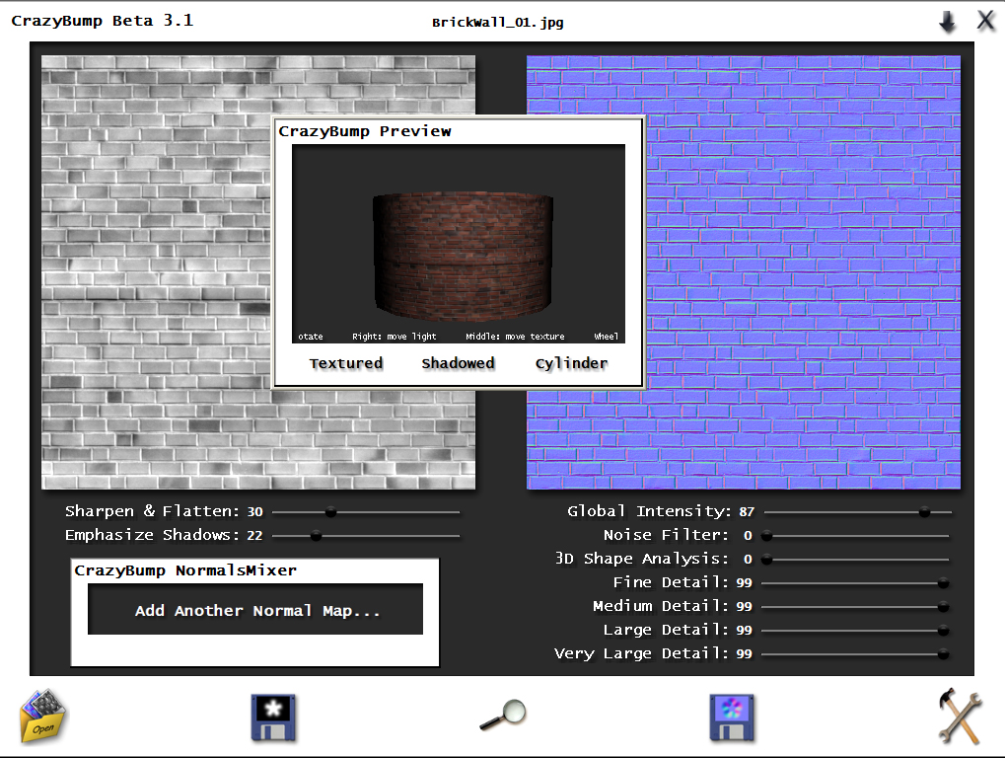
Task: Click the Cylinder shape button
Action: tap(571, 364)
